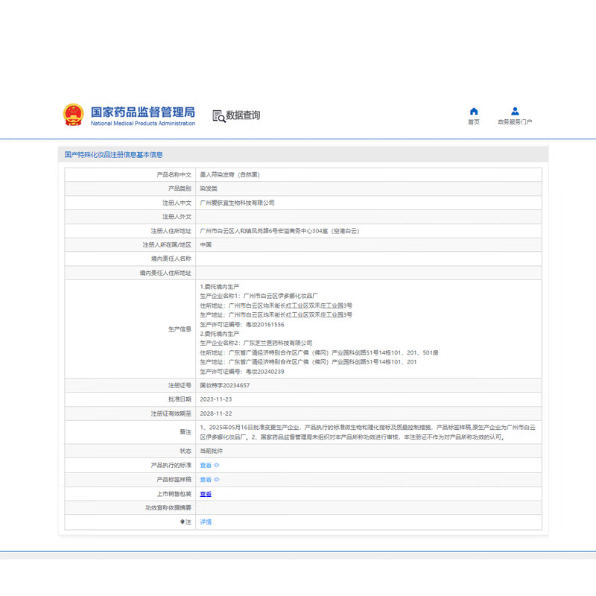Click the registration number 国妆特字20234657
Image resolution: width=596 pixels, height=596 pixels.
(x=224, y=385)
